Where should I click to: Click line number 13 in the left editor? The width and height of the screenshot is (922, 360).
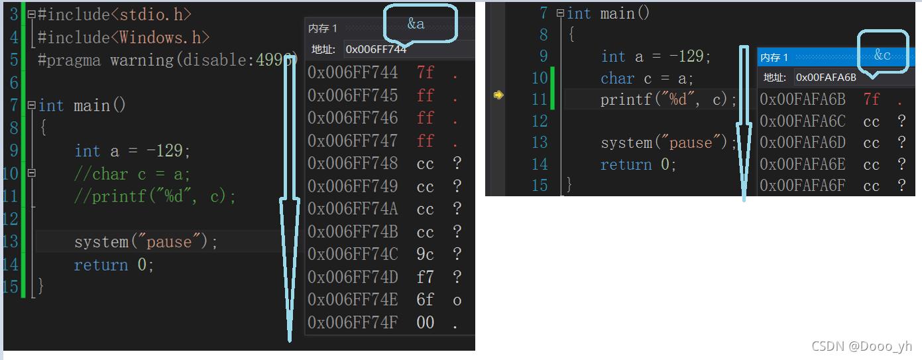[11, 242]
